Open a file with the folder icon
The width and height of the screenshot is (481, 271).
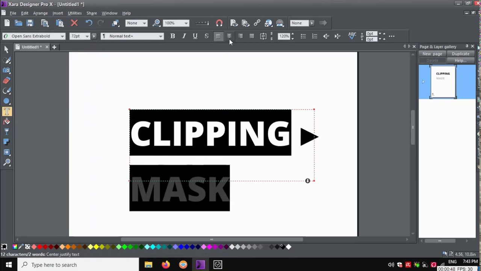pyautogui.click(x=18, y=23)
